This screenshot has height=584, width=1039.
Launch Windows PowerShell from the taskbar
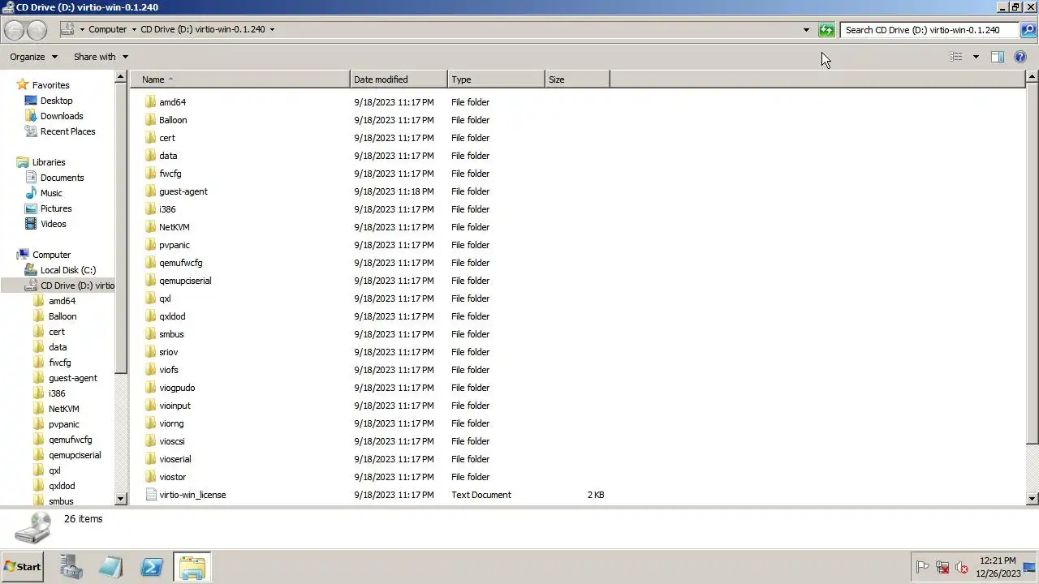coord(152,567)
